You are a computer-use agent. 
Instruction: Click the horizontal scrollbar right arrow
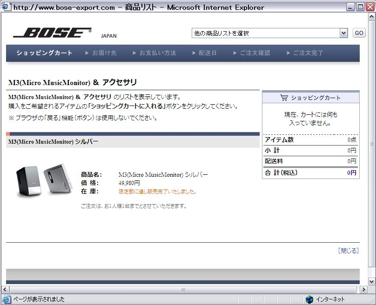[363, 290]
